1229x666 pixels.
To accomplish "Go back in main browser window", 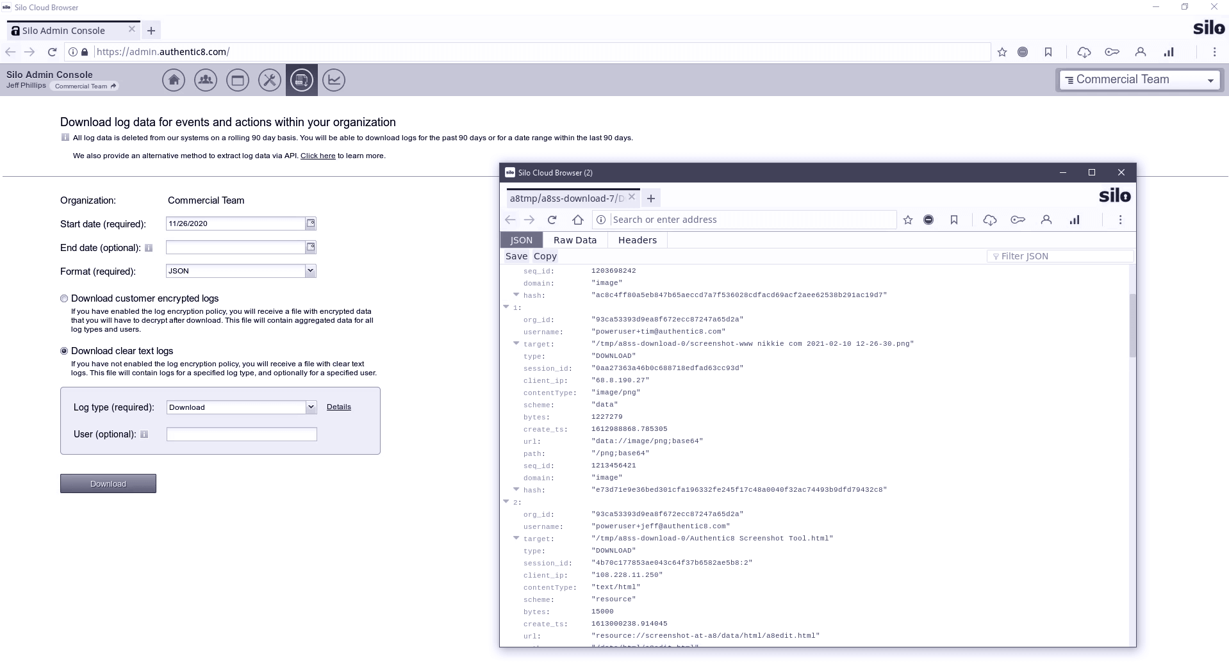I will point(10,52).
